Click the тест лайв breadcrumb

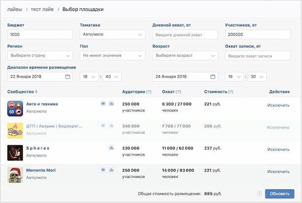42,9
